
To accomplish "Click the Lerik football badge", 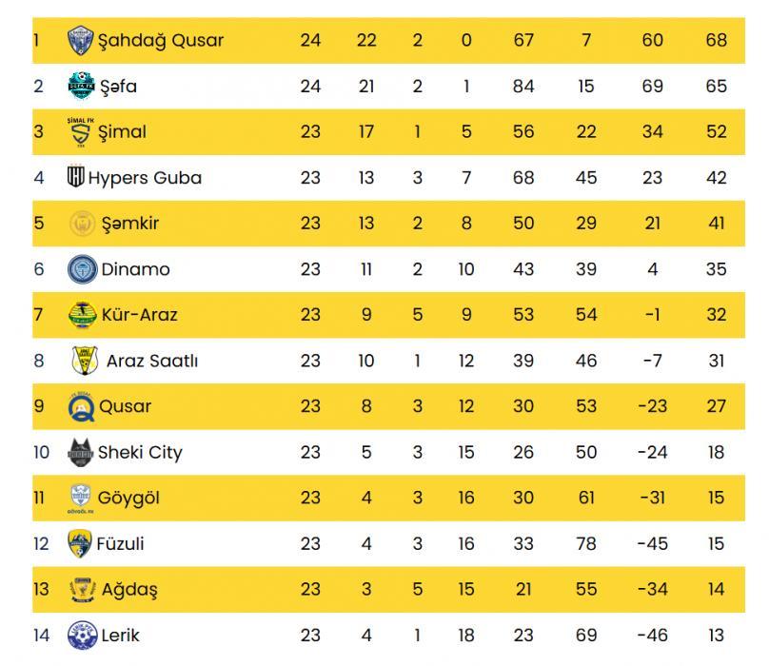I will click(82, 636).
